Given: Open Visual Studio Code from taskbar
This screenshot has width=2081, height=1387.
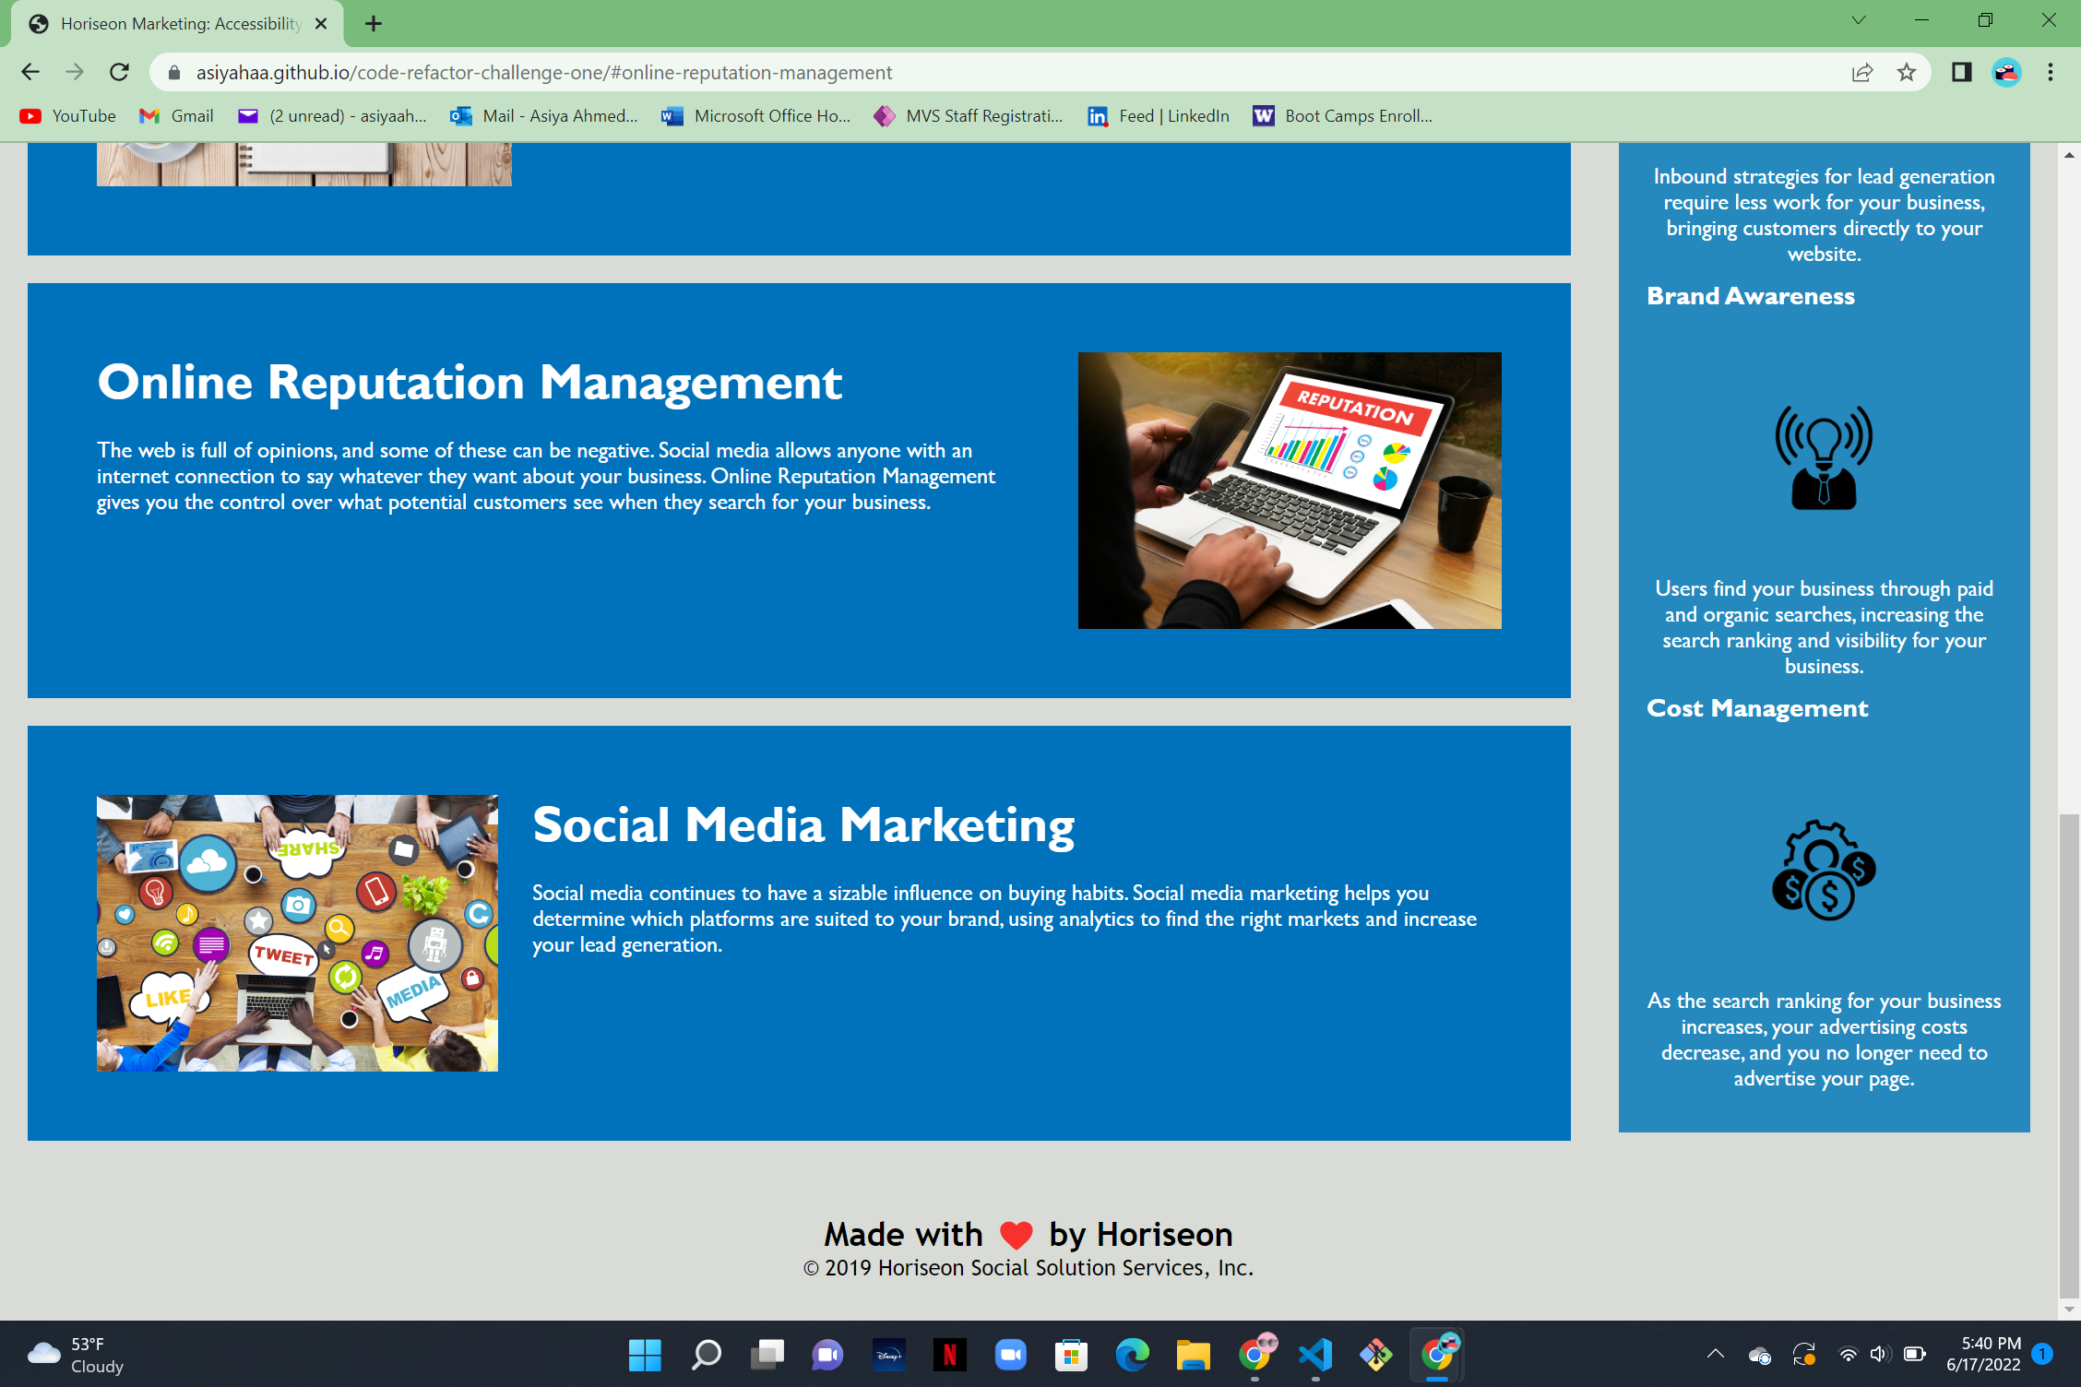Looking at the screenshot, I should pyautogui.click(x=1315, y=1354).
